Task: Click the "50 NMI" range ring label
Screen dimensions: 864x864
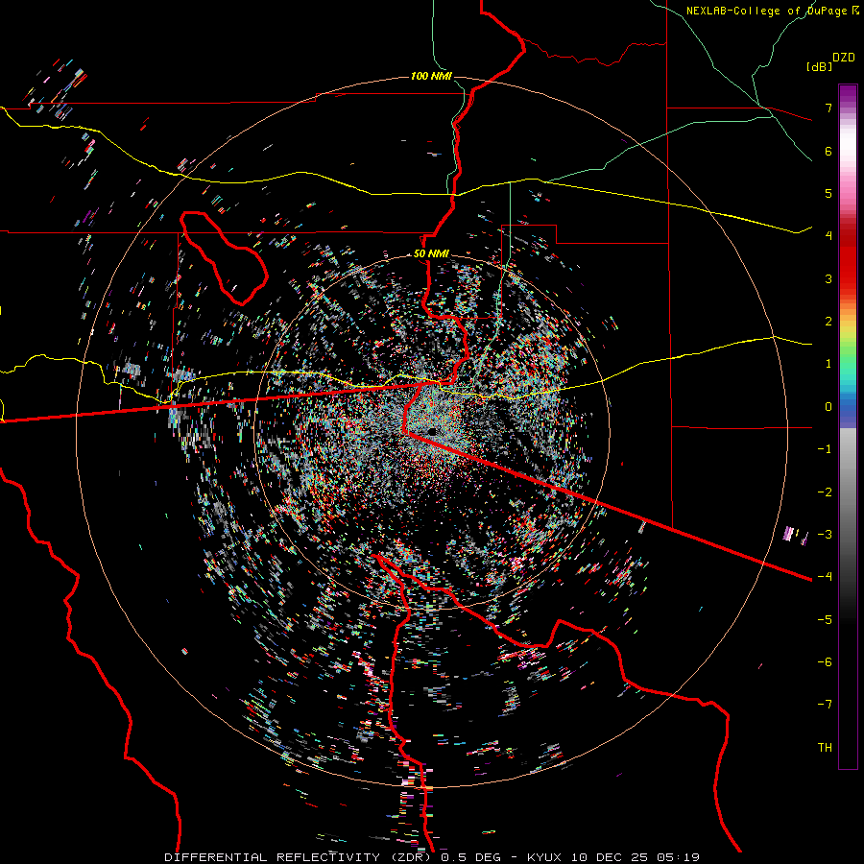Action: [x=431, y=253]
